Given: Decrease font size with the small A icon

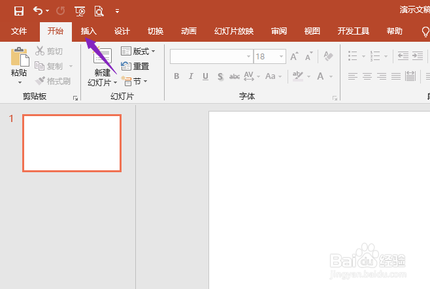Looking at the screenshot, I should tap(309, 56).
